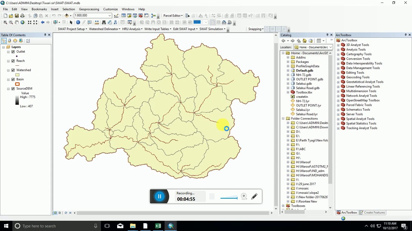Save the map document
Image resolution: width=412 pixels, height=231 pixels.
[16, 15]
